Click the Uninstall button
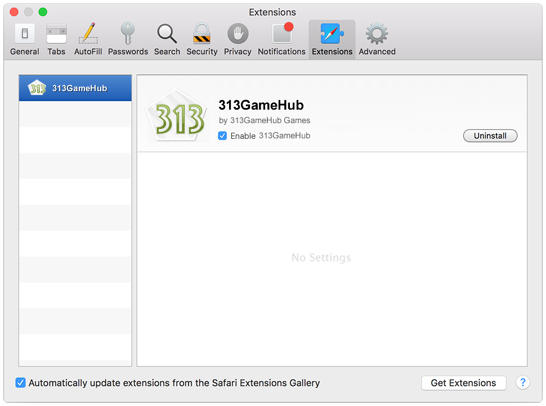The width and height of the screenshot is (546, 406). (490, 136)
